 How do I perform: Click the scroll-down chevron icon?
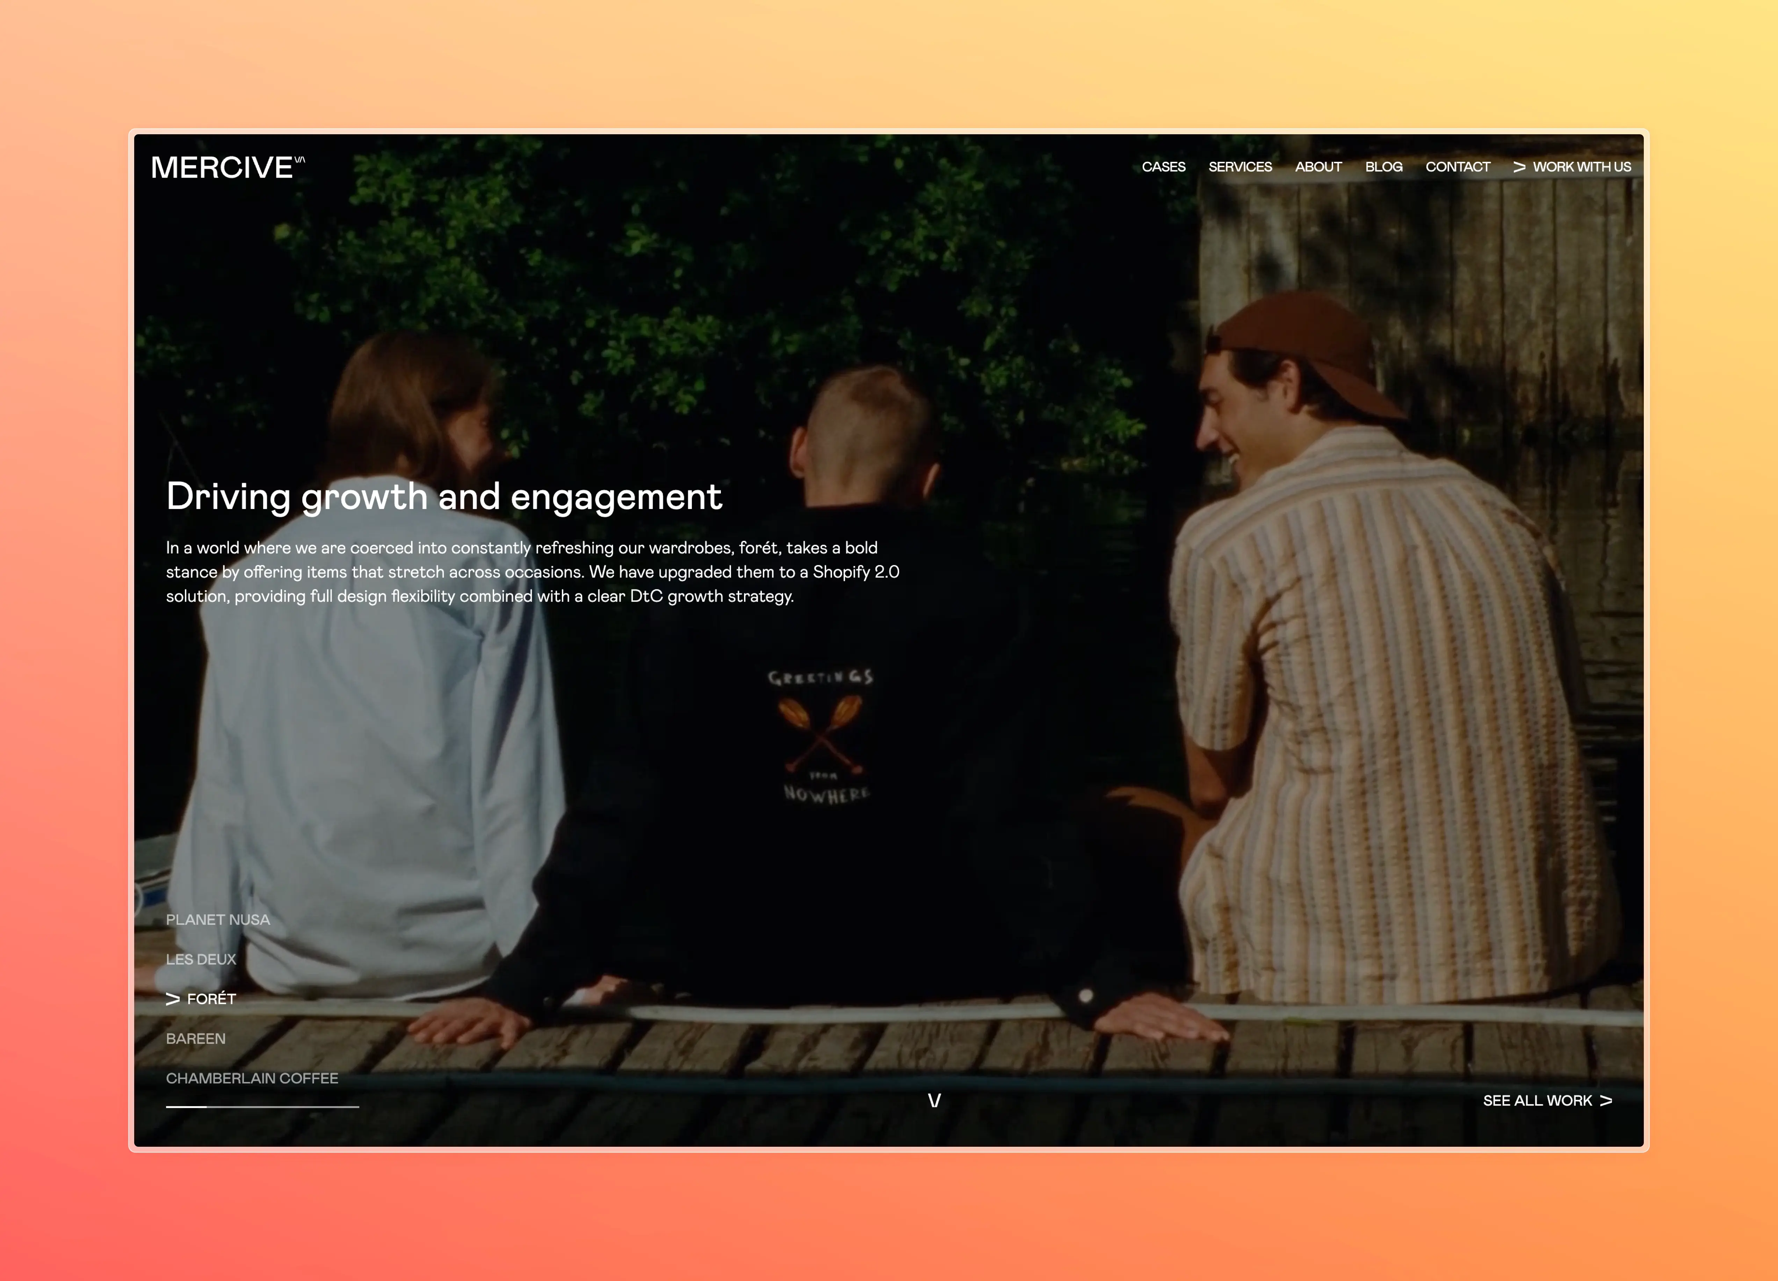[934, 1101]
